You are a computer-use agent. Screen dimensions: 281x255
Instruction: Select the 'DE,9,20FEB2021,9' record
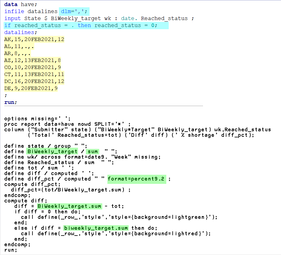click(31, 88)
